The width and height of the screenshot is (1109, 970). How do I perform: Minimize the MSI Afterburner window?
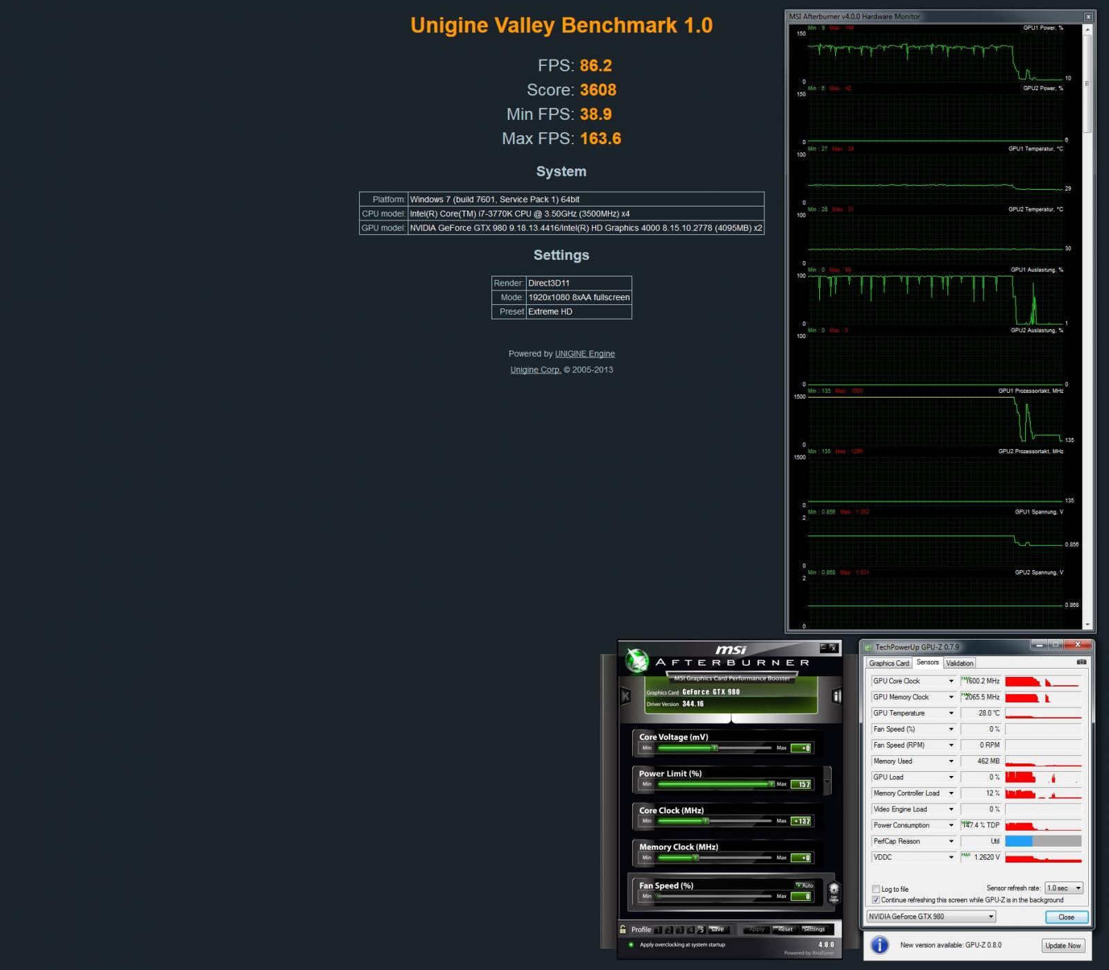[823, 648]
